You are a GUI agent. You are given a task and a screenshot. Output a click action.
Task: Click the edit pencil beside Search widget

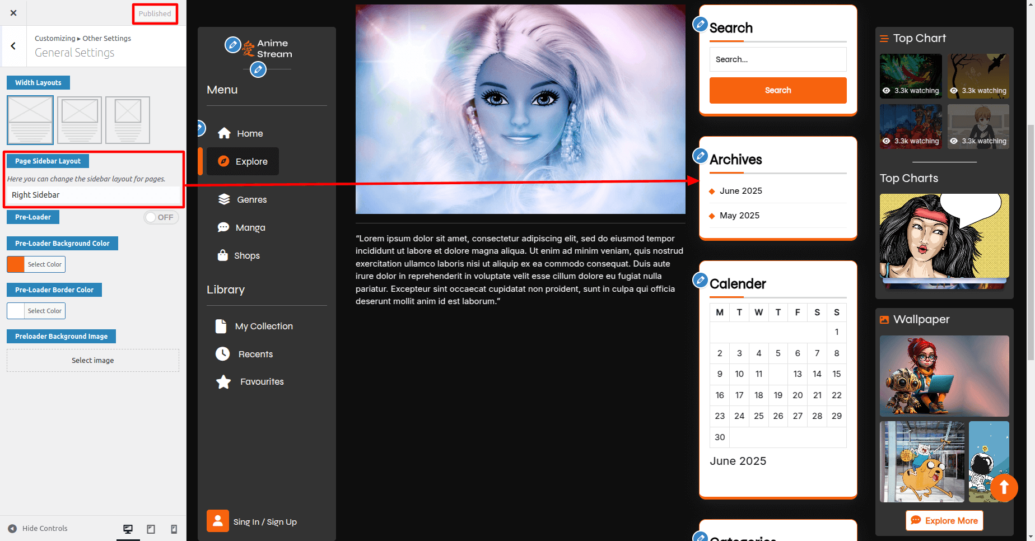[700, 25]
